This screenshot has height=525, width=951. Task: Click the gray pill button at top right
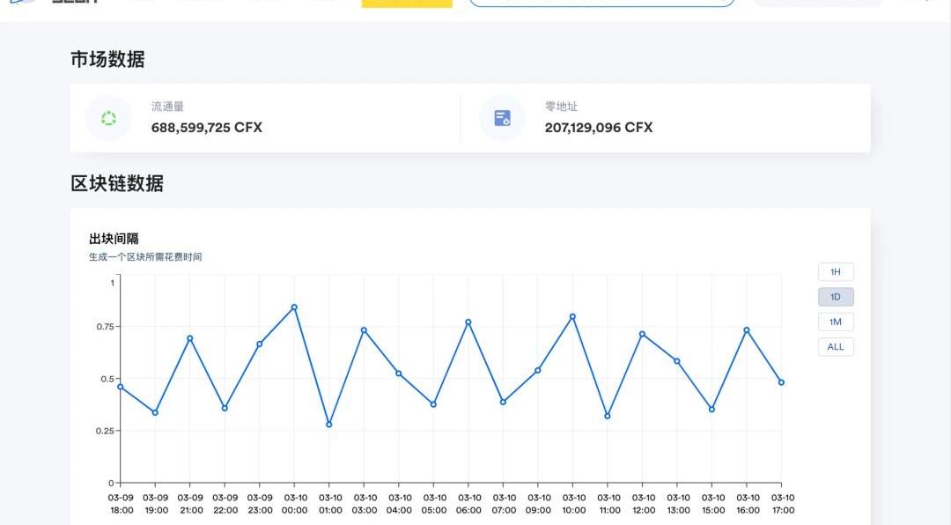pyautogui.click(x=817, y=3)
